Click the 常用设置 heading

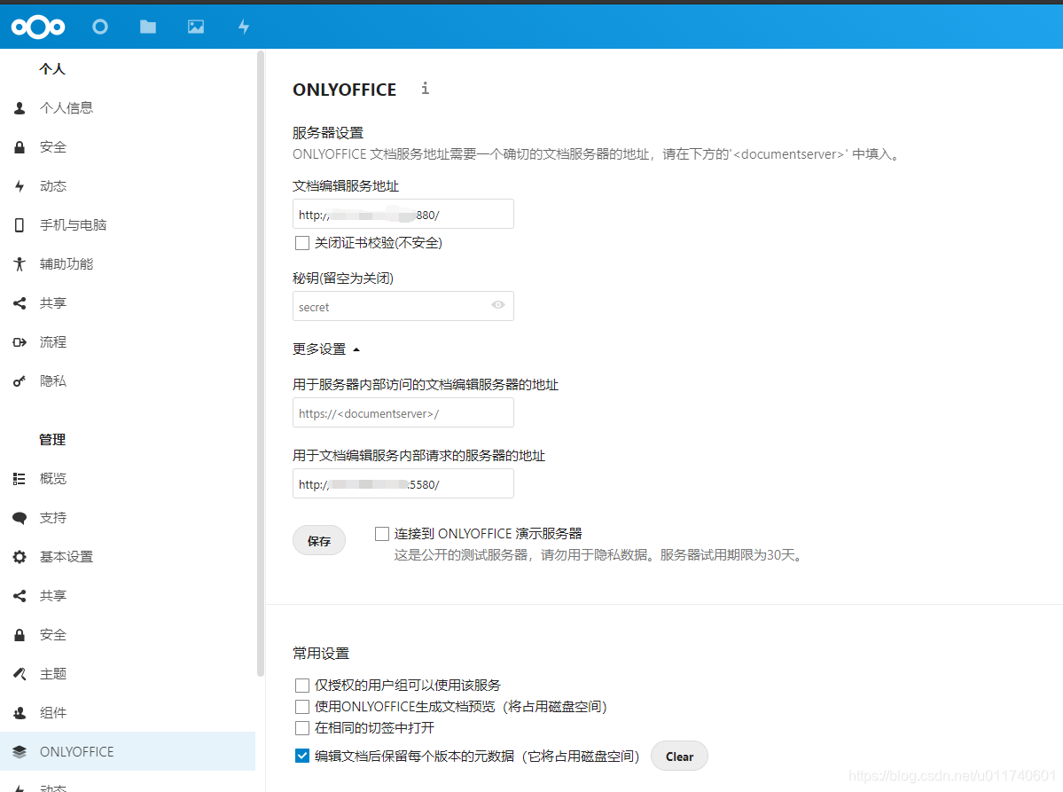321,654
